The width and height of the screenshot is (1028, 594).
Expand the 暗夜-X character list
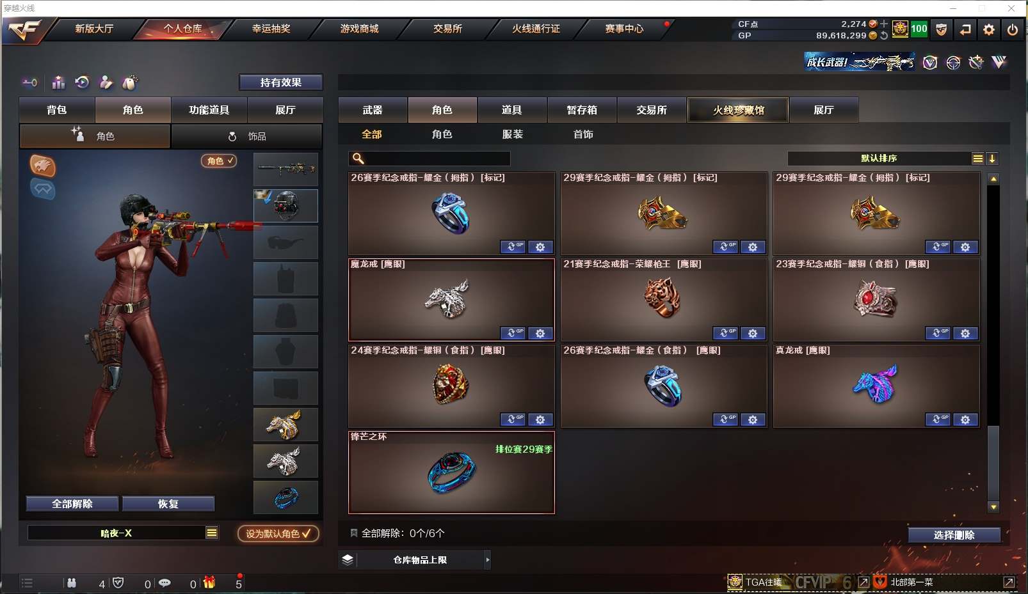(212, 533)
